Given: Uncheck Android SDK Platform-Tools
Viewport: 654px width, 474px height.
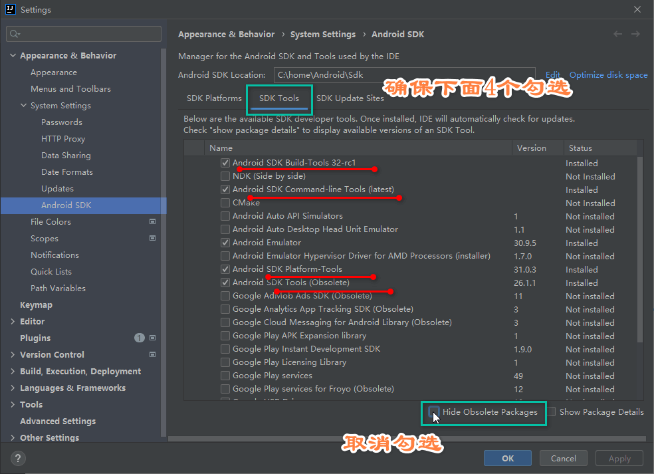Looking at the screenshot, I should (x=225, y=269).
